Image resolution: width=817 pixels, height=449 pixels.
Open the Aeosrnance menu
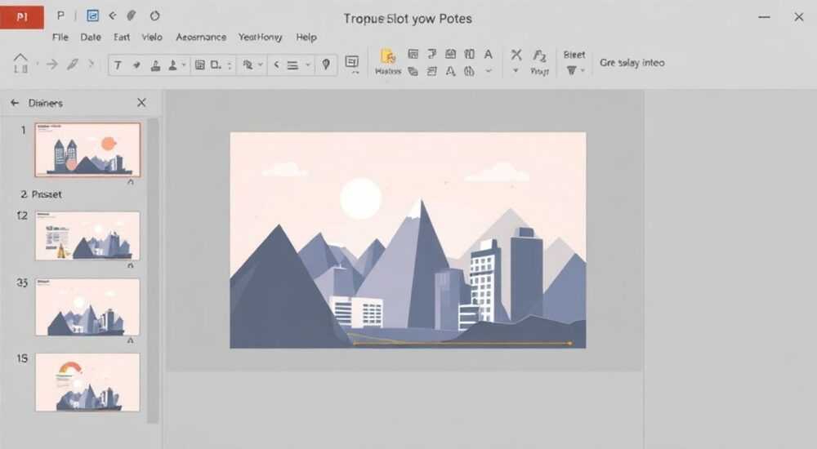pyautogui.click(x=201, y=37)
